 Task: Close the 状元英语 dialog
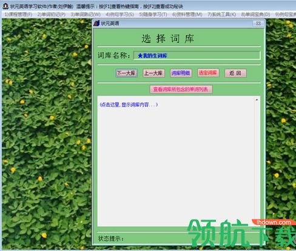(258, 24)
